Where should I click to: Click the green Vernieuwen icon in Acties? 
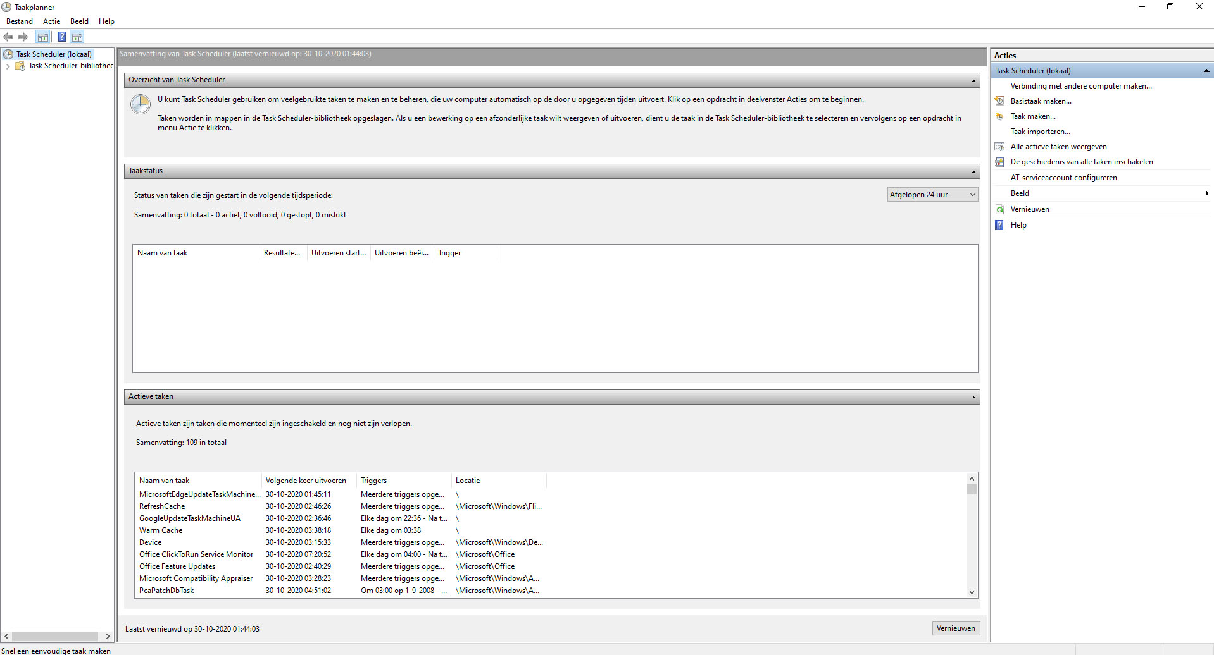999,209
